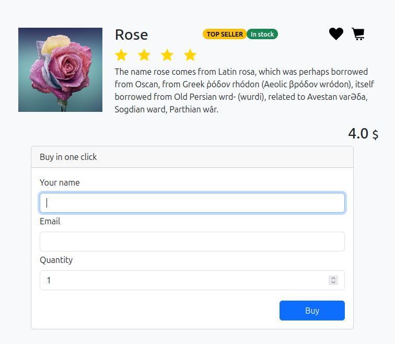The height and width of the screenshot is (344, 395).
Task: Rate with the fourth star
Action: [190, 55]
